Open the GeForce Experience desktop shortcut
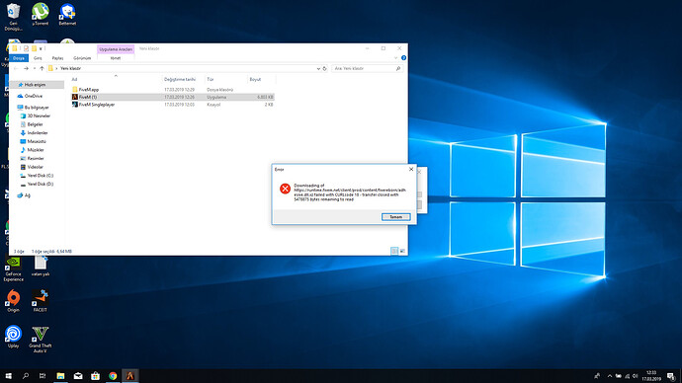Image resolution: width=682 pixels, height=383 pixels. pyautogui.click(x=13, y=268)
